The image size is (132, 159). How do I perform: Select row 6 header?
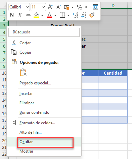click(x=4, y=46)
